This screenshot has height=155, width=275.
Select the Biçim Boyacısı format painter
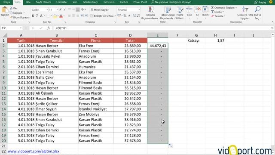(x=20, y=17)
